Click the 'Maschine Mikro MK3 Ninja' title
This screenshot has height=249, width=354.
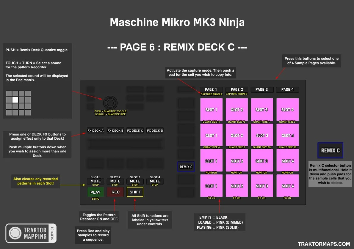pyautogui.click(x=177, y=22)
